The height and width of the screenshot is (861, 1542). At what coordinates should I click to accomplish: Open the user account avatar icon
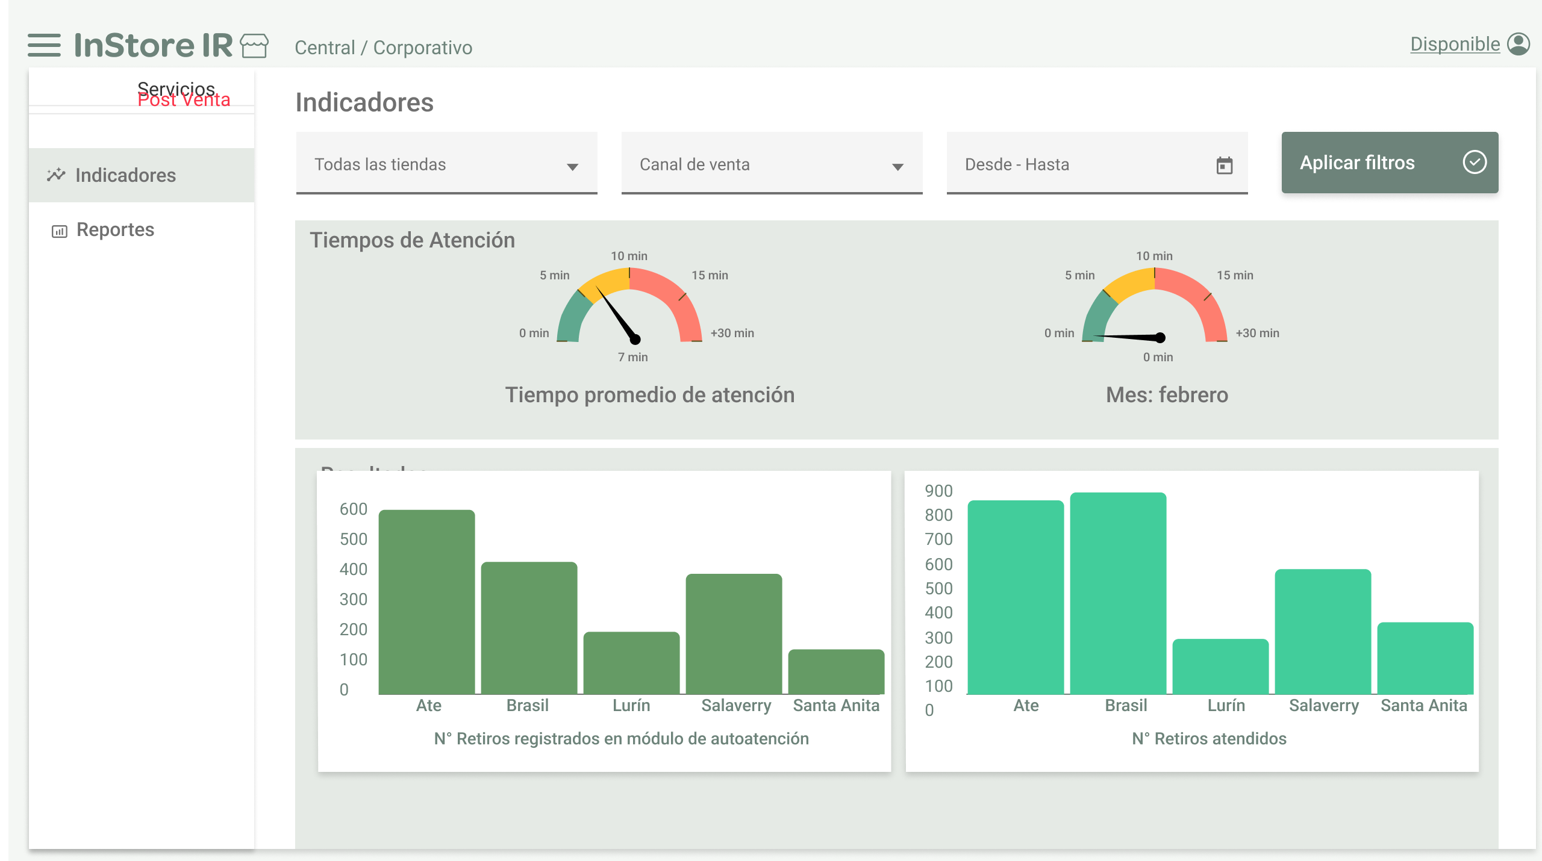[x=1519, y=43]
